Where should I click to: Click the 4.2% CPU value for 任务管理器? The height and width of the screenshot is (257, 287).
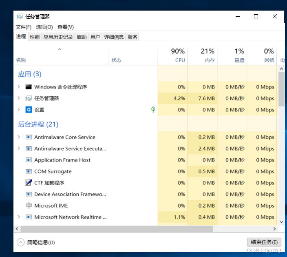(x=179, y=98)
